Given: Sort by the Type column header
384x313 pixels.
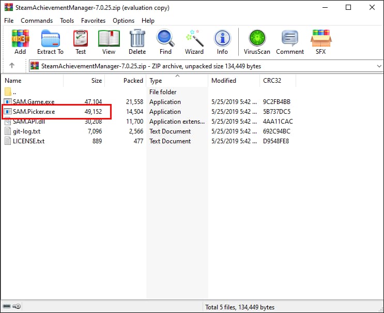Looking at the screenshot, I should (177, 81).
